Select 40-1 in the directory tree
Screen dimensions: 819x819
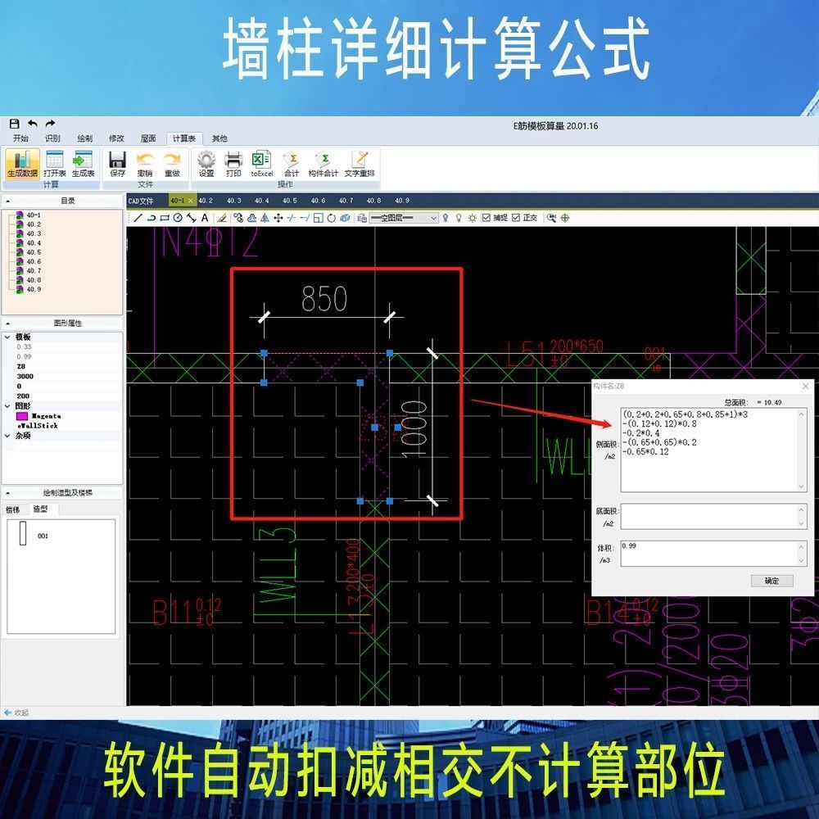tap(34, 215)
